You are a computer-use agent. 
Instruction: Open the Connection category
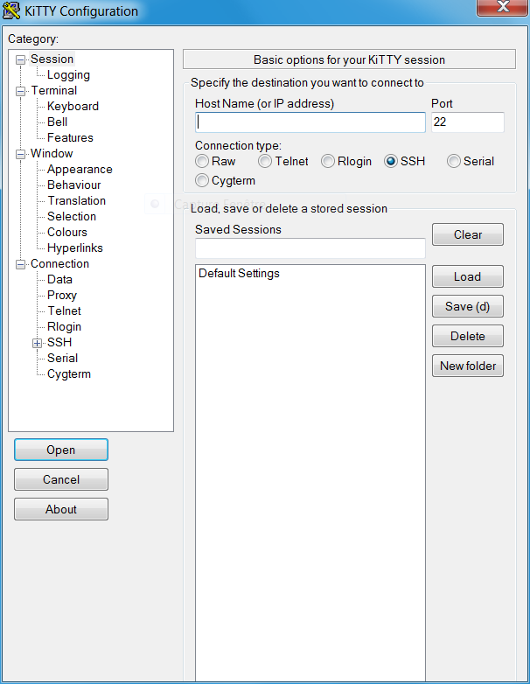(59, 264)
